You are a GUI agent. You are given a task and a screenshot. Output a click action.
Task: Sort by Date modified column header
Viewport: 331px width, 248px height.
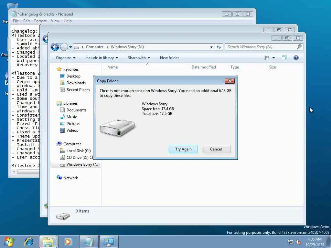204,67
